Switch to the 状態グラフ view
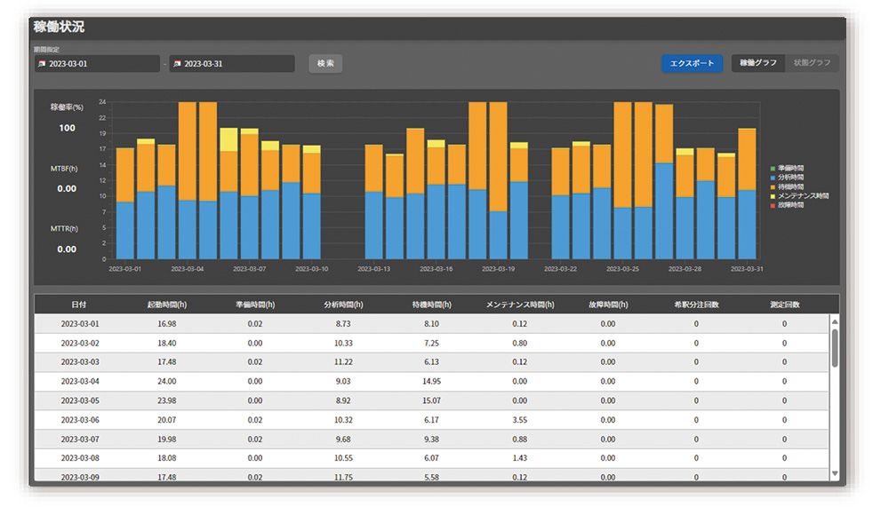 click(x=812, y=63)
